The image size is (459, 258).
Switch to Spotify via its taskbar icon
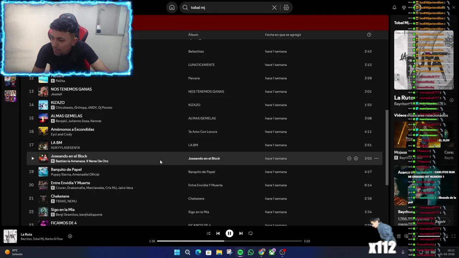point(240,252)
